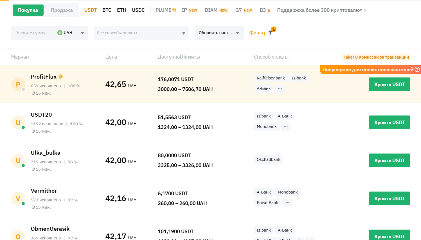Select the Покупка tab
421x240 pixels.
pyautogui.click(x=28, y=10)
